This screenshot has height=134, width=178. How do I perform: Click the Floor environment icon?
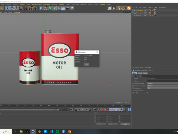63,8
